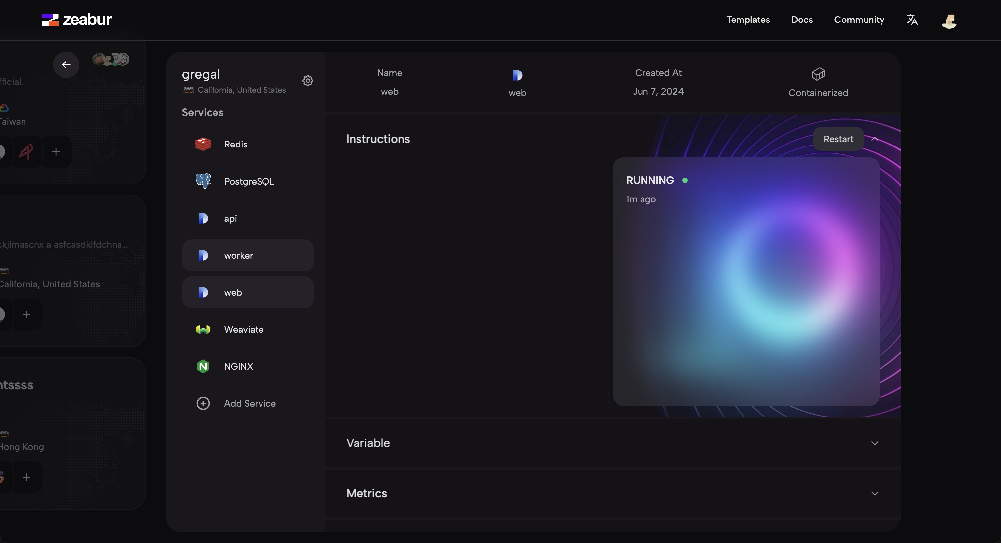Viewport: 1001px width, 543px height.
Task: Click the project members avatar group
Action: pyautogui.click(x=111, y=59)
